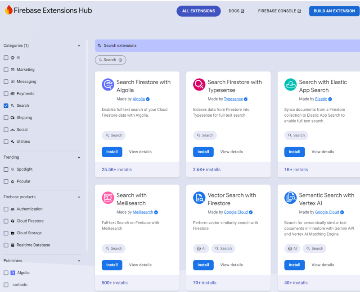360x292 pixels.
Task: Click the Semantic Search with Vertex AI icon
Action: 290,198
